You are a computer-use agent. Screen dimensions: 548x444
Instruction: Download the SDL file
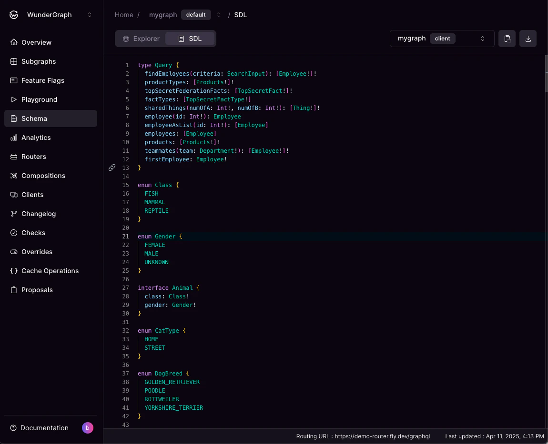pyautogui.click(x=528, y=39)
